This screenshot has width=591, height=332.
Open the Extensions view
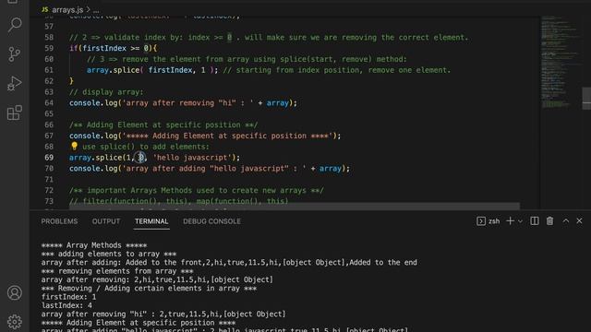(15, 113)
